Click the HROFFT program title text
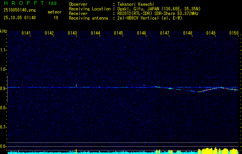The image size is (242, 154). [24, 3]
